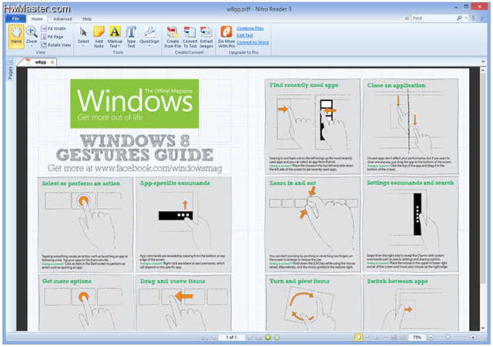Click 'Find recently used apps' heading
The image size is (493, 347).
pyautogui.click(x=304, y=85)
